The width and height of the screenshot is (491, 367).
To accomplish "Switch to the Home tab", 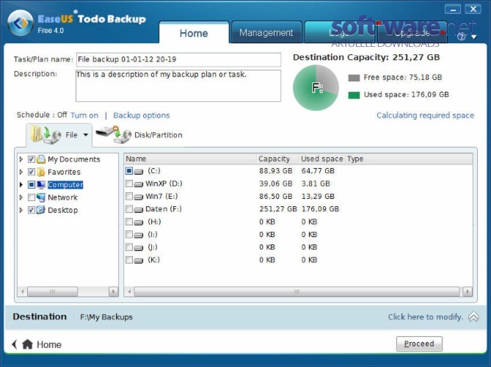I will pos(194,33).
